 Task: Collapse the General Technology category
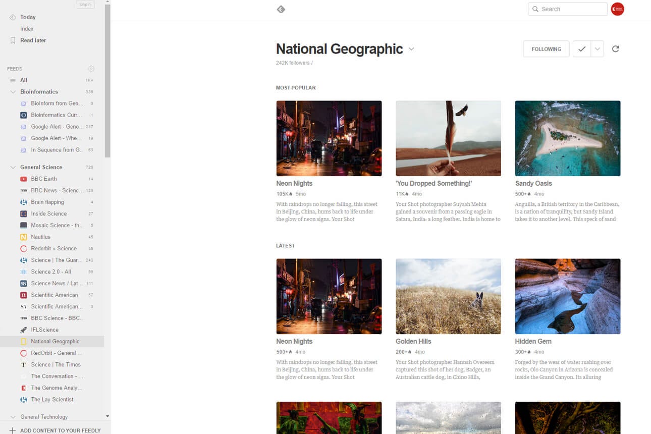pos(13,417)
